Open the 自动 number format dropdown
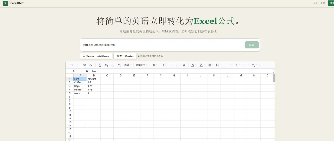Viewport: 334px width, 141px height. [x=128, y=65]
